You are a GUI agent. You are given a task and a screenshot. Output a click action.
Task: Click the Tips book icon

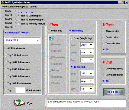[19, 103]
